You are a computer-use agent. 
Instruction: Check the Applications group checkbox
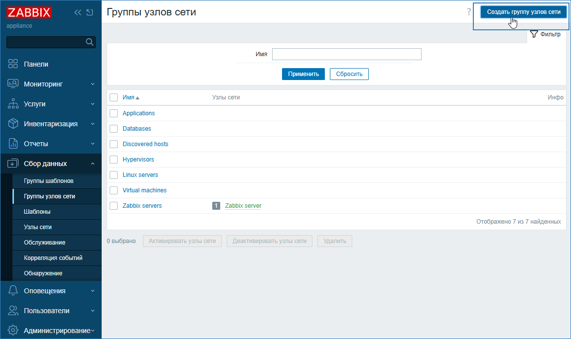tap(114, 113)
